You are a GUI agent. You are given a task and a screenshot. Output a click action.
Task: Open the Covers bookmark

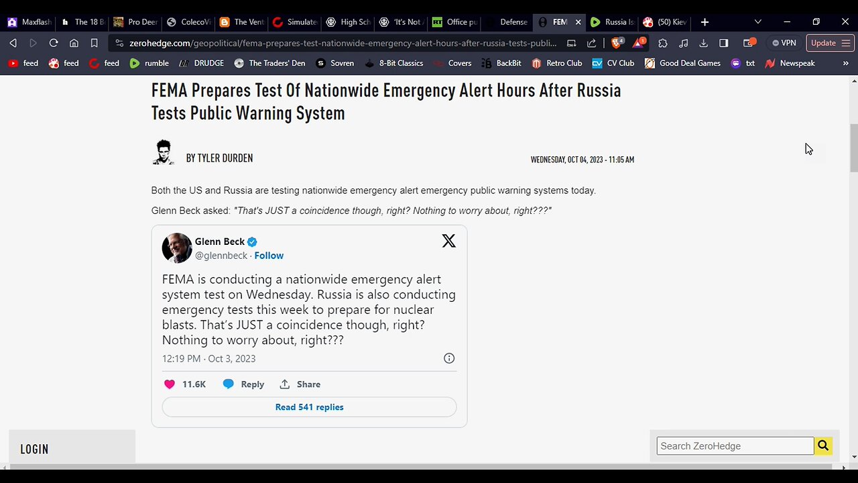pos(452,63)
